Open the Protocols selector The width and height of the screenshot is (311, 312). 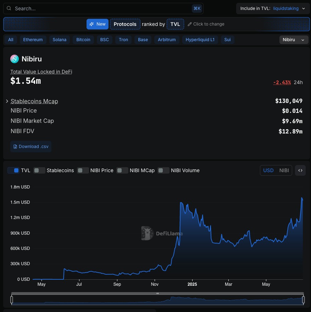(x=125, y=24)
